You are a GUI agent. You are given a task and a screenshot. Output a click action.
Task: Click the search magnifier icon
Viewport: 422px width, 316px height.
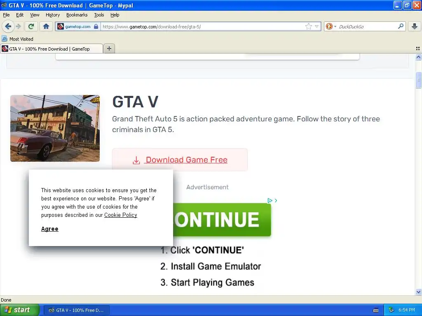point(401,26)
